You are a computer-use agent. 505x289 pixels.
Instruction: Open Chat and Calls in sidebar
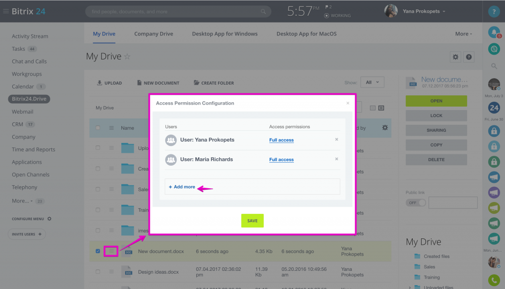(x=29, y=61)
